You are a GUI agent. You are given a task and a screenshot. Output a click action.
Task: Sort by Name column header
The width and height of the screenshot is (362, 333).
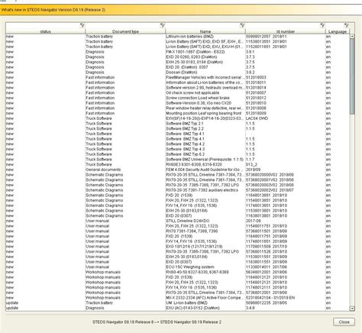[205, 31]
